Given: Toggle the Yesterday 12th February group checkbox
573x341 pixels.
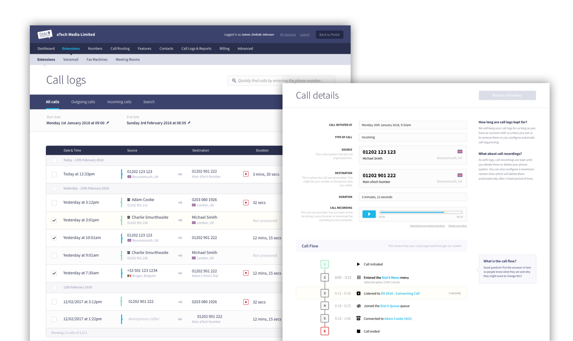Looking at the screenshot, I should pos(54,188).
